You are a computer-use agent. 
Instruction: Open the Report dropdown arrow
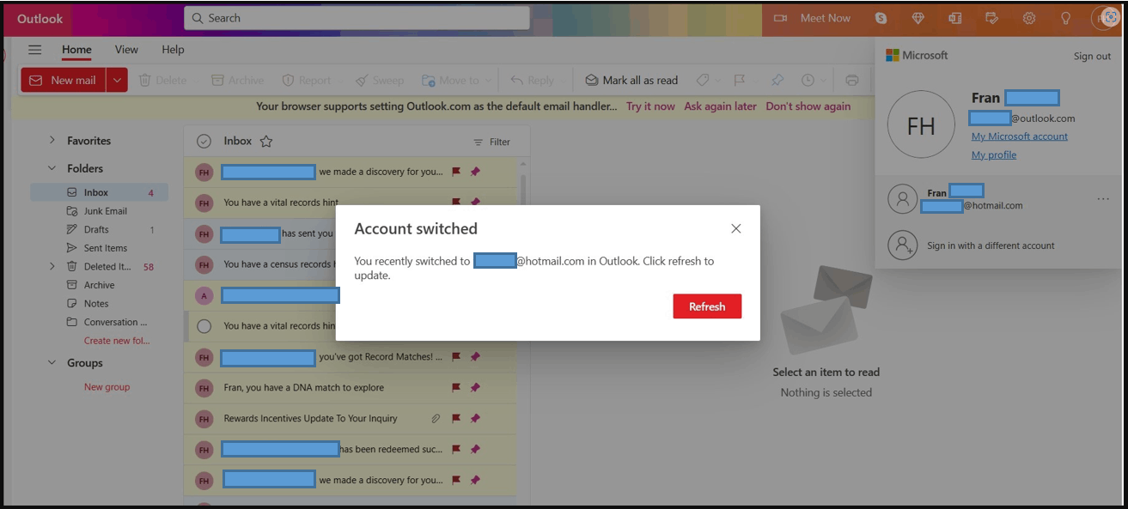pyautogui.click(x=339, y=81)
